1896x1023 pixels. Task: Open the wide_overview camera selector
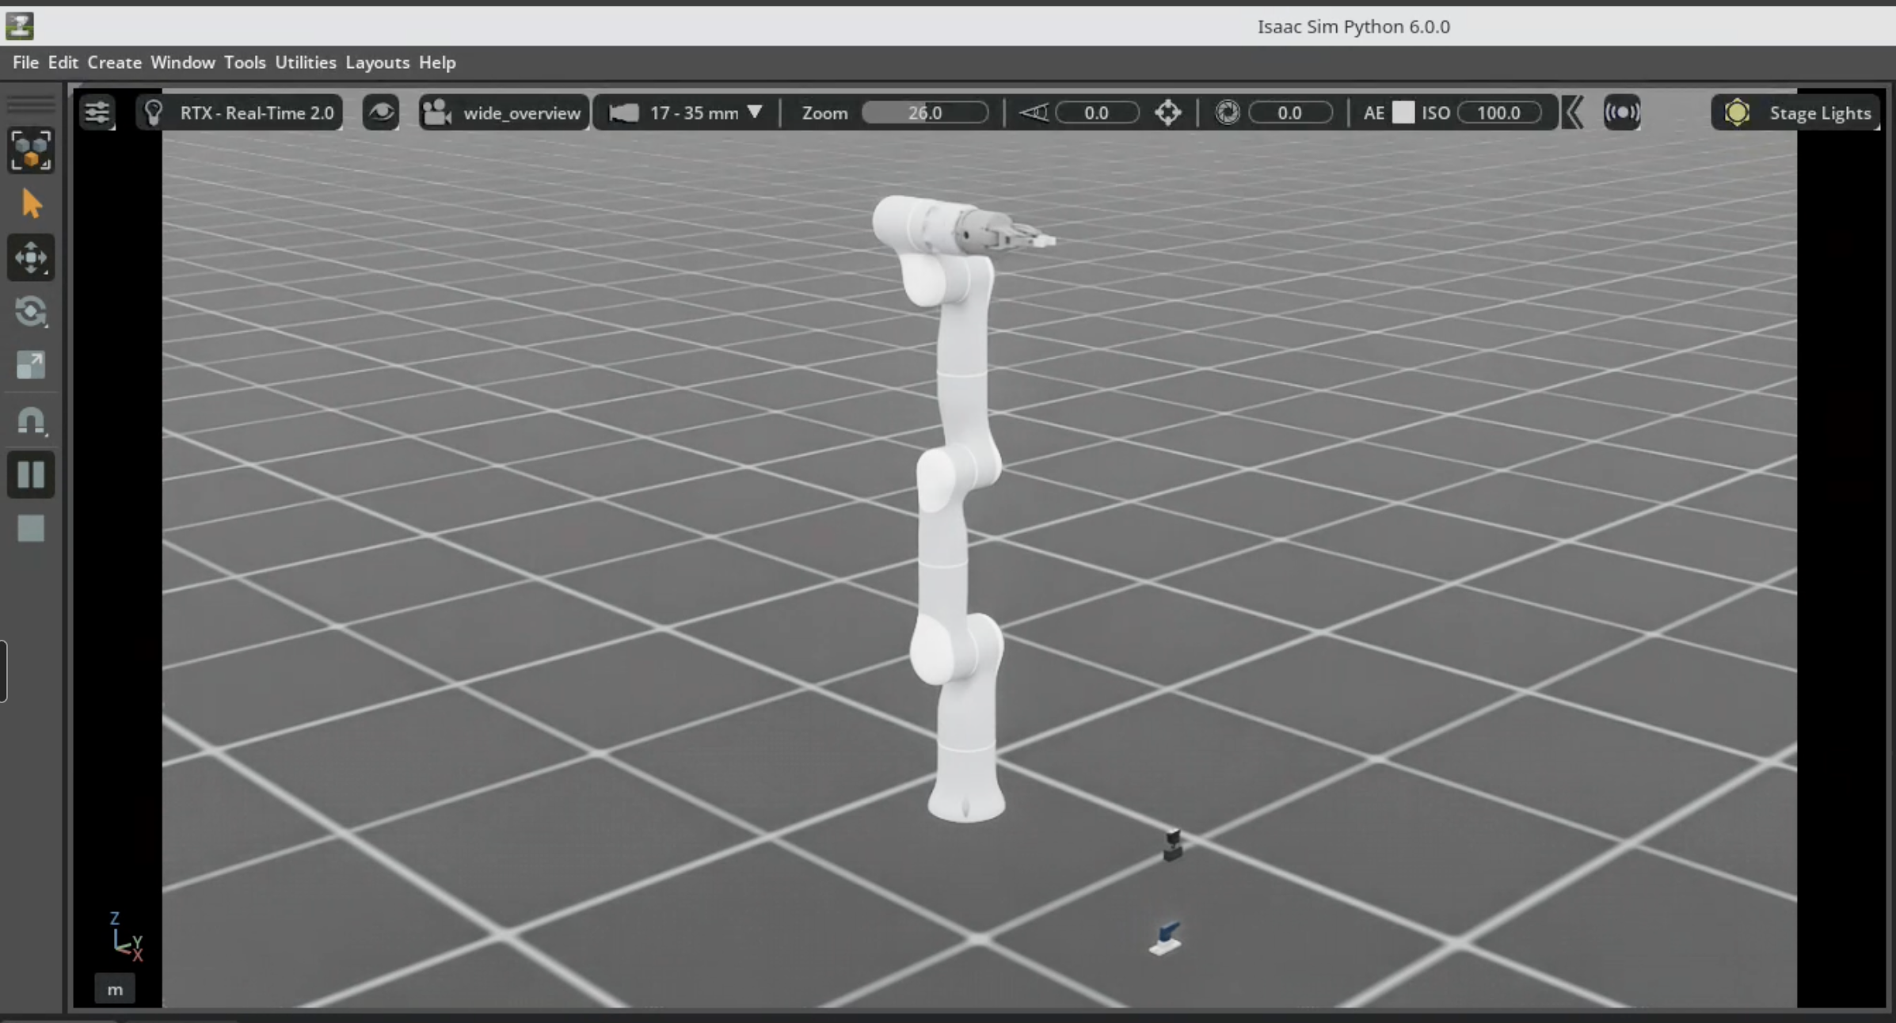[504, 112]
